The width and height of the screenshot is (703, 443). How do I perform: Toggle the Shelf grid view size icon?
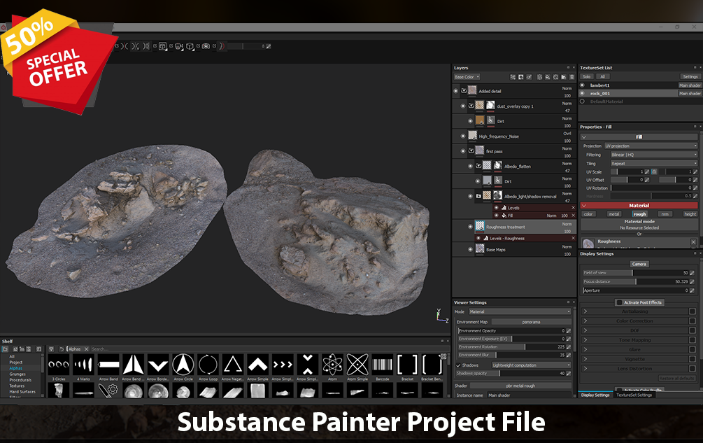click(x=443, y=356)
